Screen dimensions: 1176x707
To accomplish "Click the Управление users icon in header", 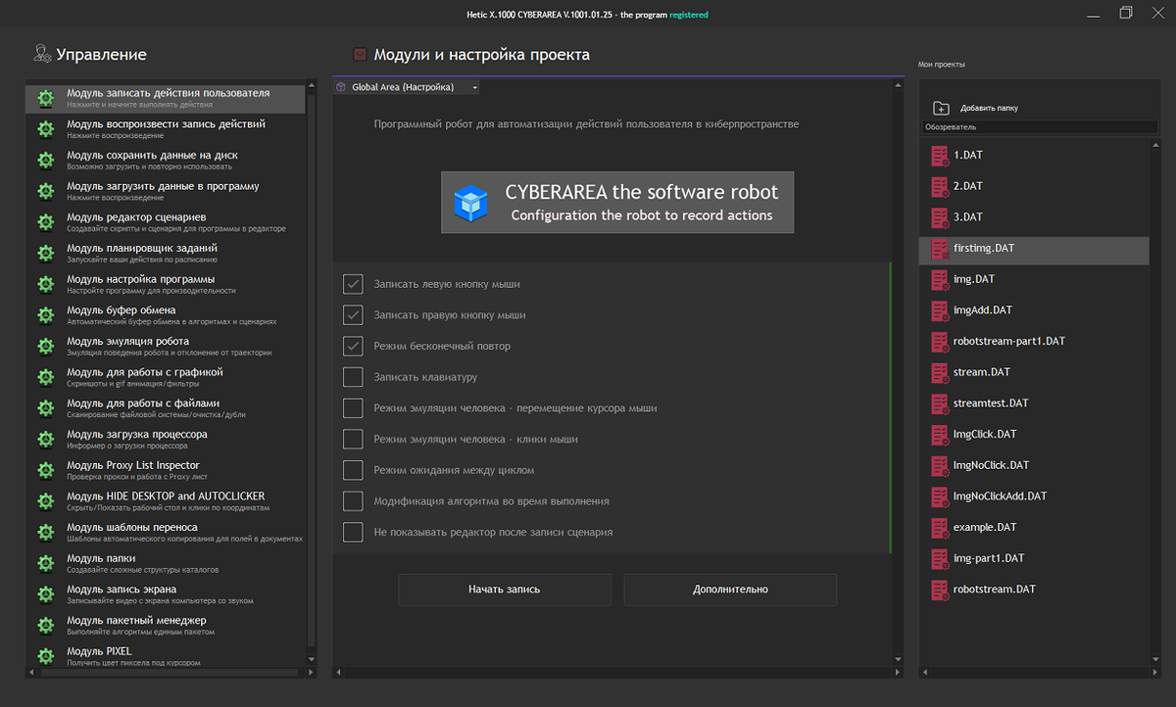I will (42, 54).
